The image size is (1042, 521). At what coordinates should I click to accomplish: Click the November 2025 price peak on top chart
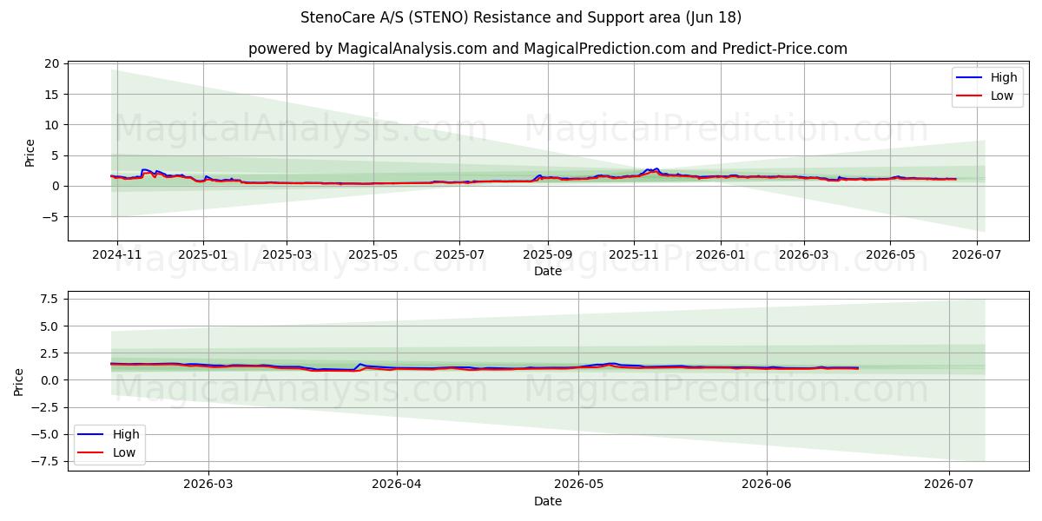click(x=653, y=170)
